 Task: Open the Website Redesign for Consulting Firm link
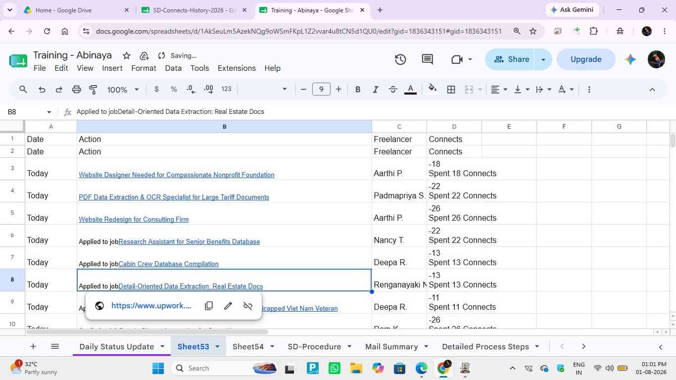tap(134, 219)
